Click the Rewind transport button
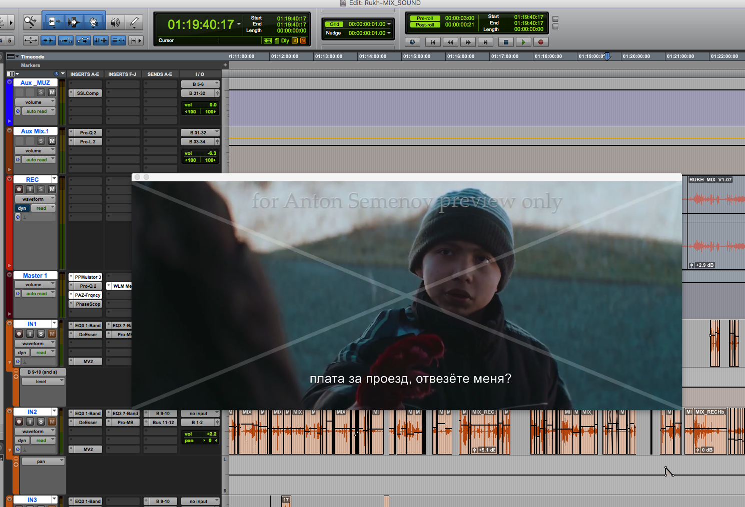The height and width of the screenshot is (507, 745). 450,42
